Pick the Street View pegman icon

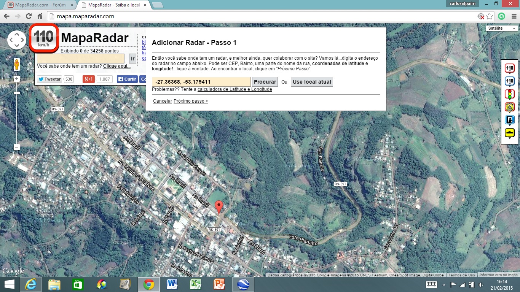click(17, 64)
